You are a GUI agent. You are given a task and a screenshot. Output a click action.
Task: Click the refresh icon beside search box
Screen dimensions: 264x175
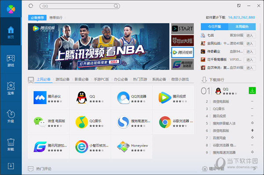pos(31,6)
